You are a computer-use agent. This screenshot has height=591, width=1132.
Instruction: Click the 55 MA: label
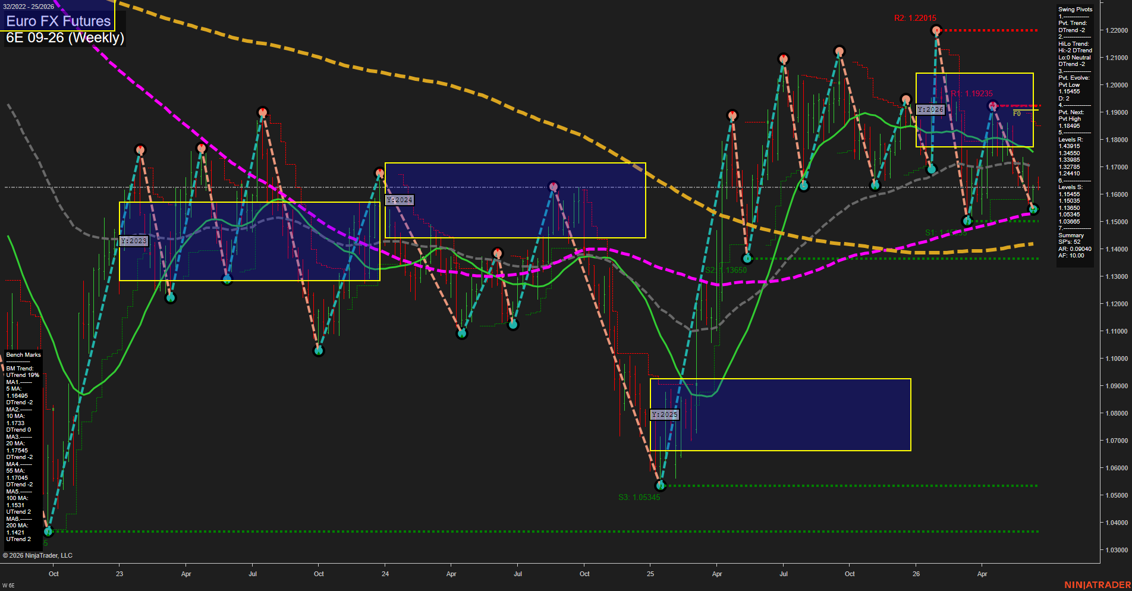(x=15, y=471)
